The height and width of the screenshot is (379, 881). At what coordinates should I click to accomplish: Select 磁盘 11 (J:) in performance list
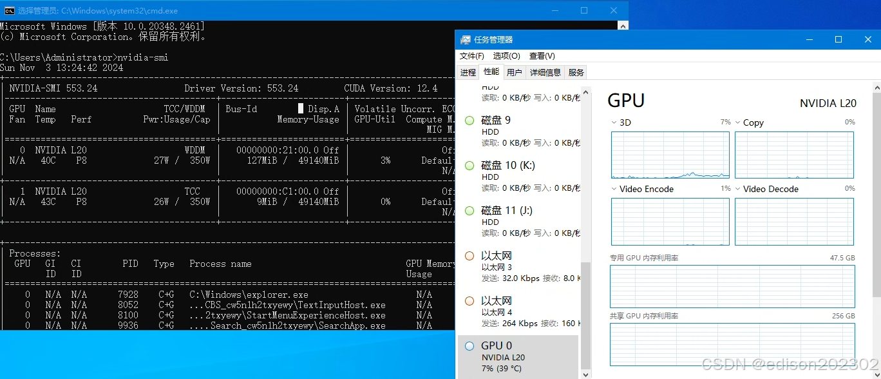tap(519, 221)
